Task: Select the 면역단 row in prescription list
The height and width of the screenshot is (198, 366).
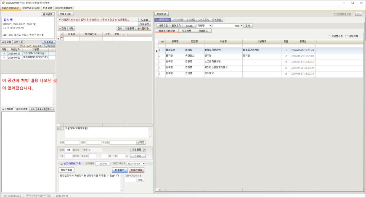Action: pos(259,56)
